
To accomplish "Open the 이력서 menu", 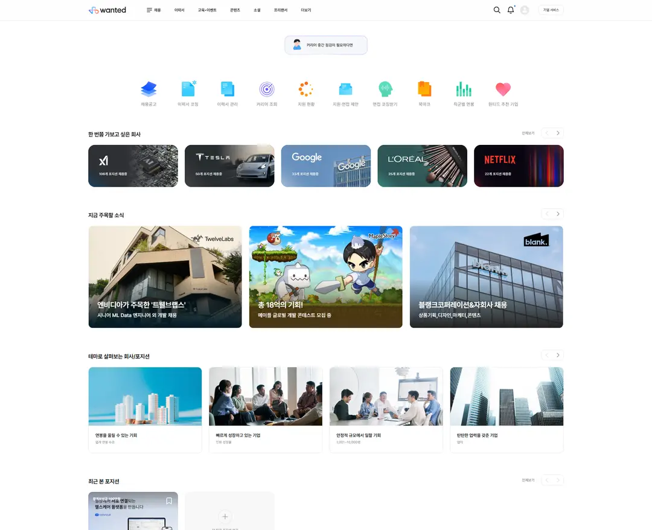I will pos(179,10).
